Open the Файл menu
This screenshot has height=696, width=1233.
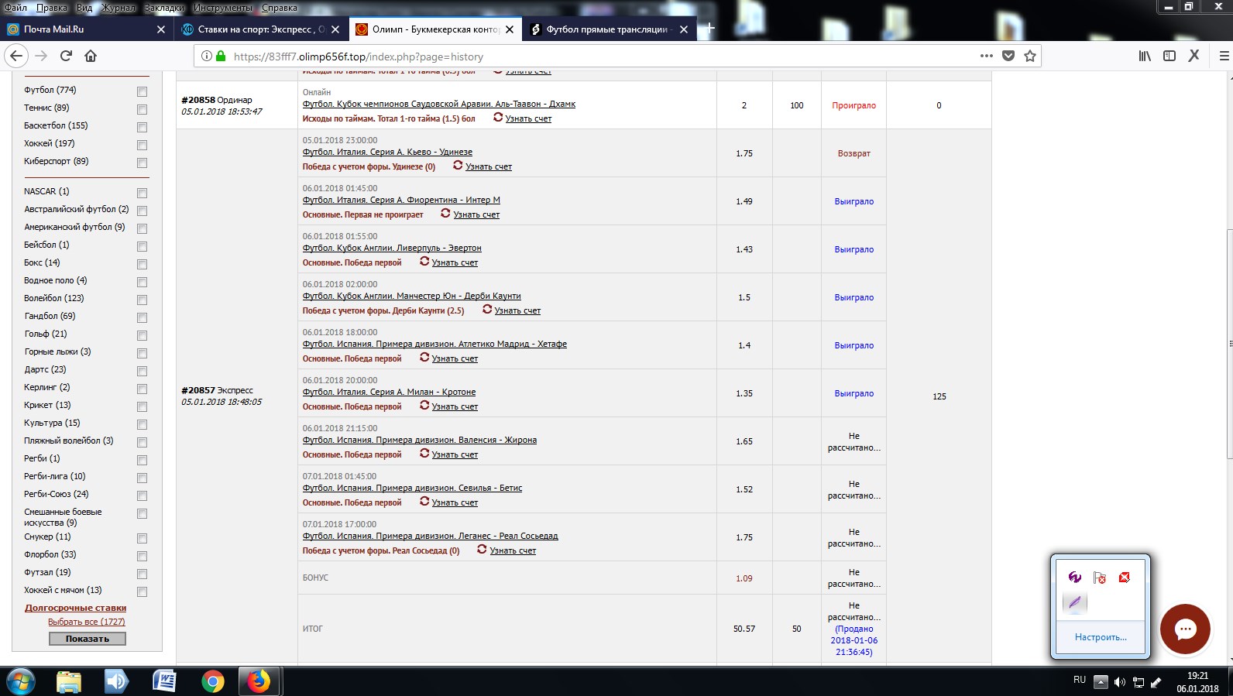pos(15,8)
